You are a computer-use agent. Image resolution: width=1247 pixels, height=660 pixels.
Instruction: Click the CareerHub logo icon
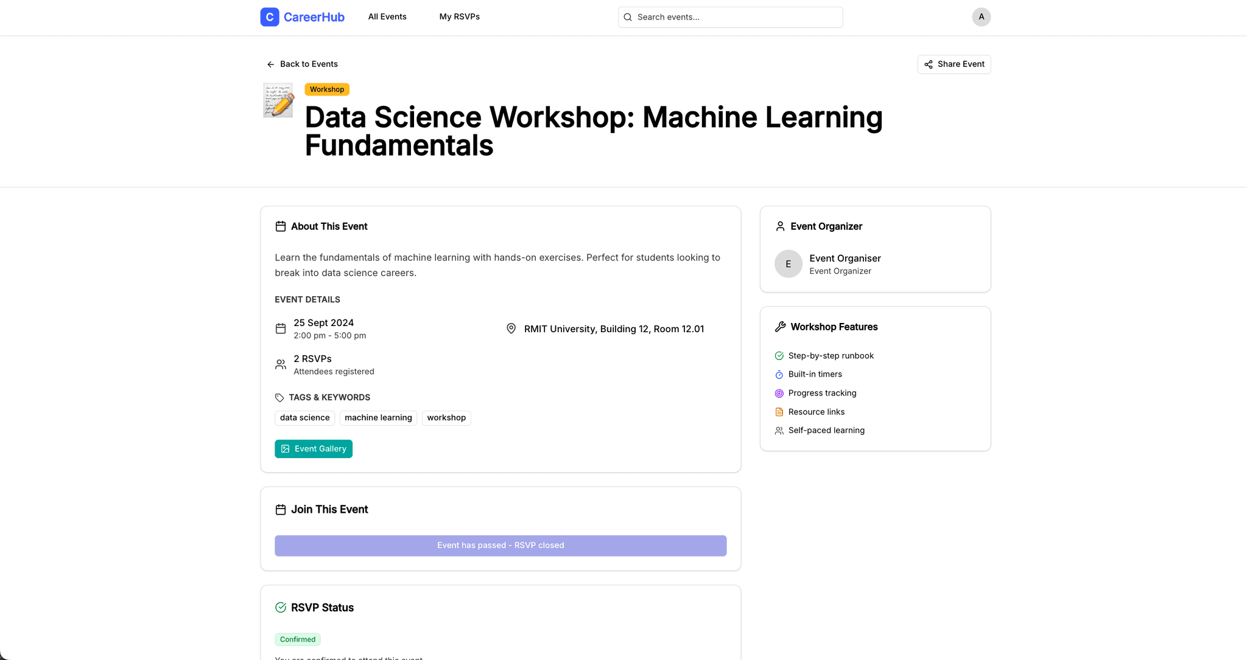tap(269, 17)
